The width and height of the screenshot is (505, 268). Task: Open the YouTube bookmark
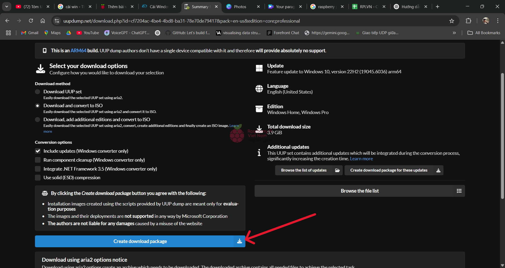[88, 33]
